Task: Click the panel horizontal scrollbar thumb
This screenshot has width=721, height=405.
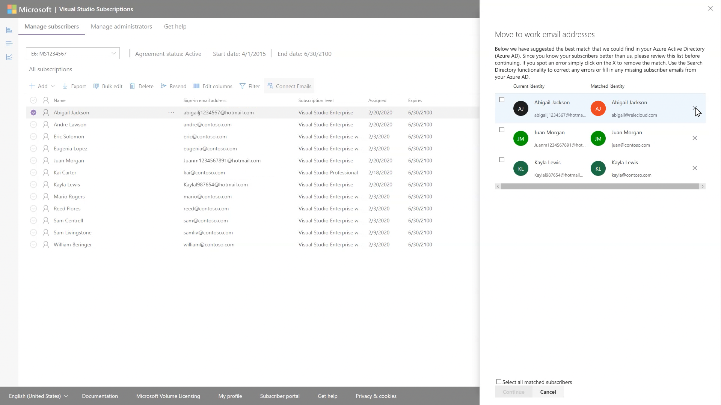Action: [600, 186]
